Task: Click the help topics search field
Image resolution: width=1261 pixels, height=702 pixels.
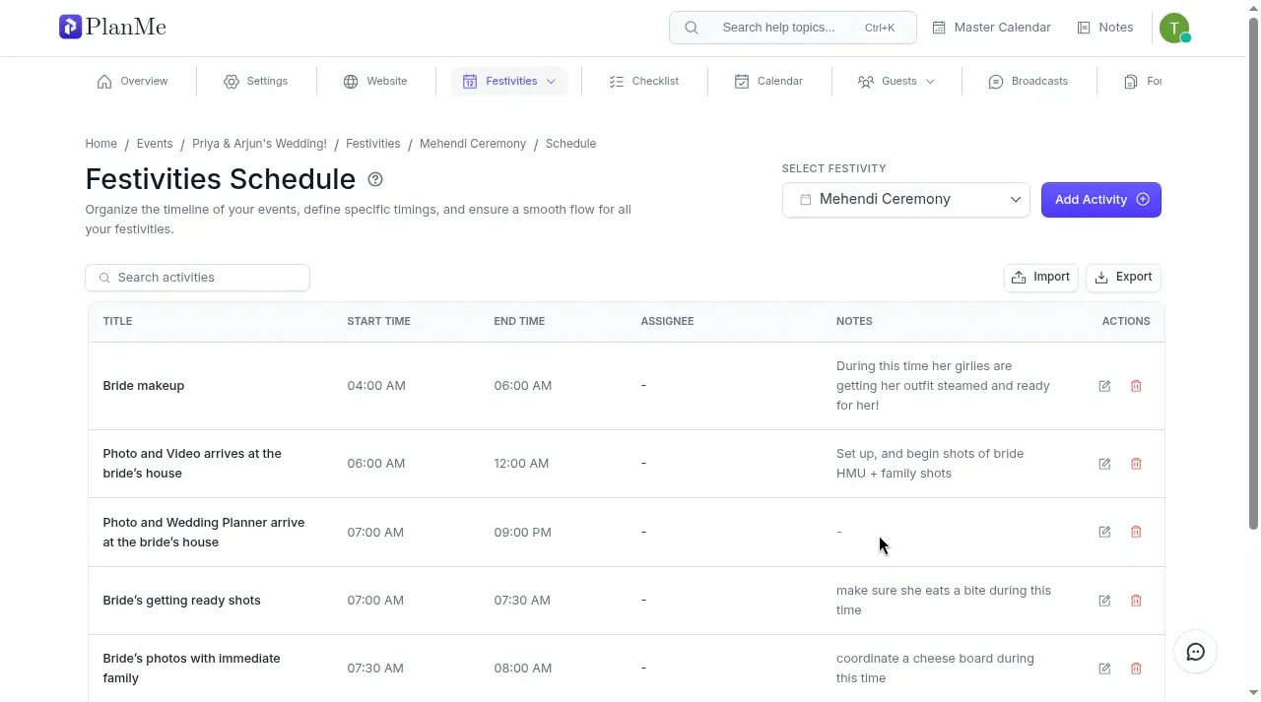Action: 792,28
